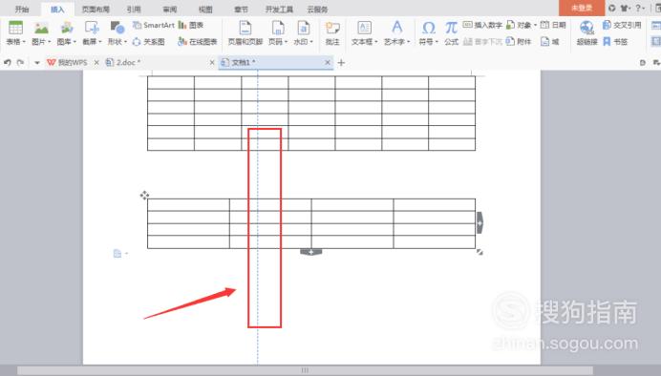Open the 审阅 Review tab
661x376 pixels.
coord(170,9)
